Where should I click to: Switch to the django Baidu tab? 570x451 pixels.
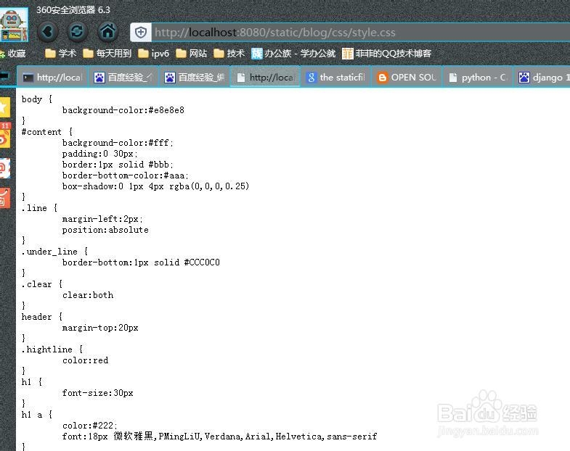[x=543, y=77]
